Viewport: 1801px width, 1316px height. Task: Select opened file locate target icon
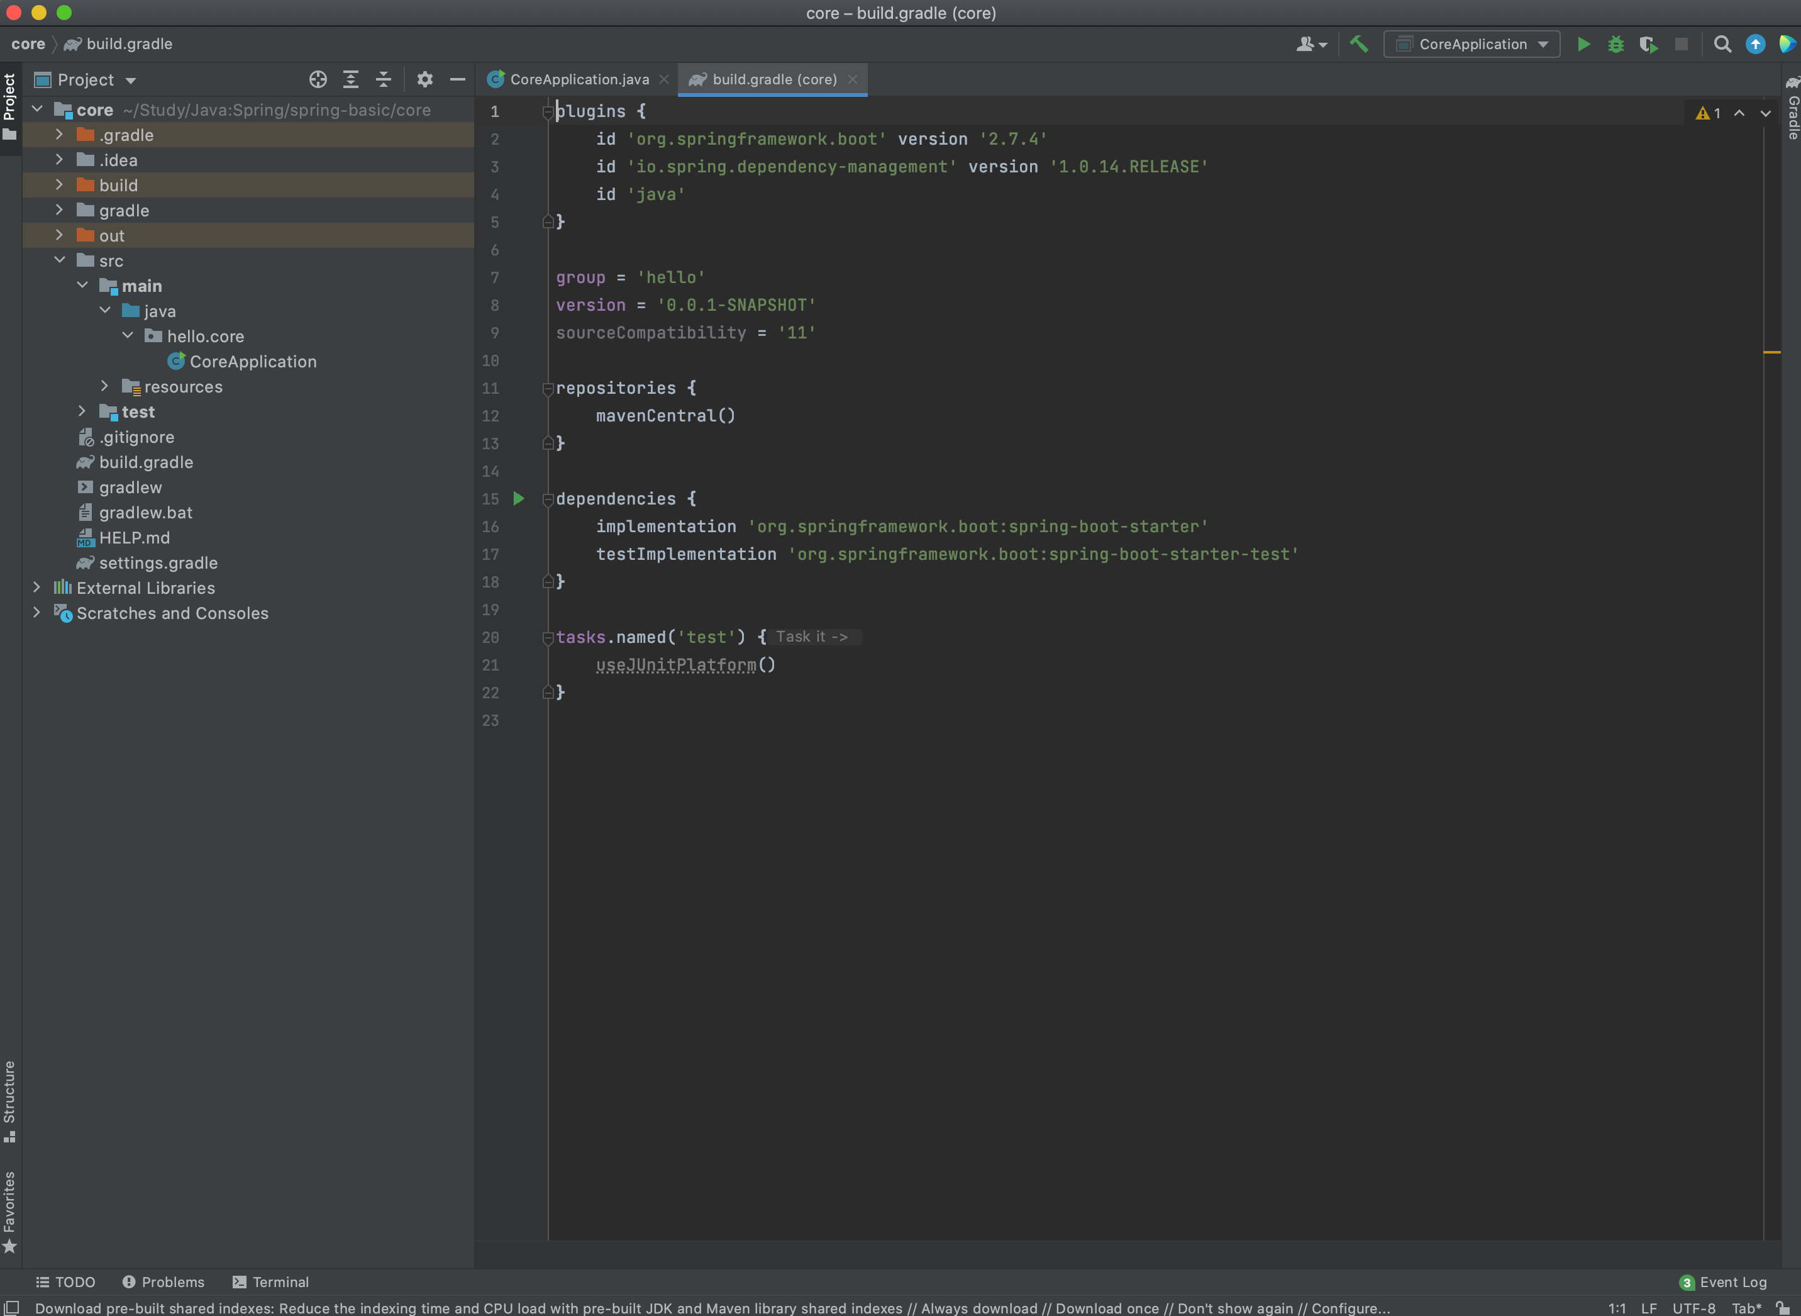point(318,80)
